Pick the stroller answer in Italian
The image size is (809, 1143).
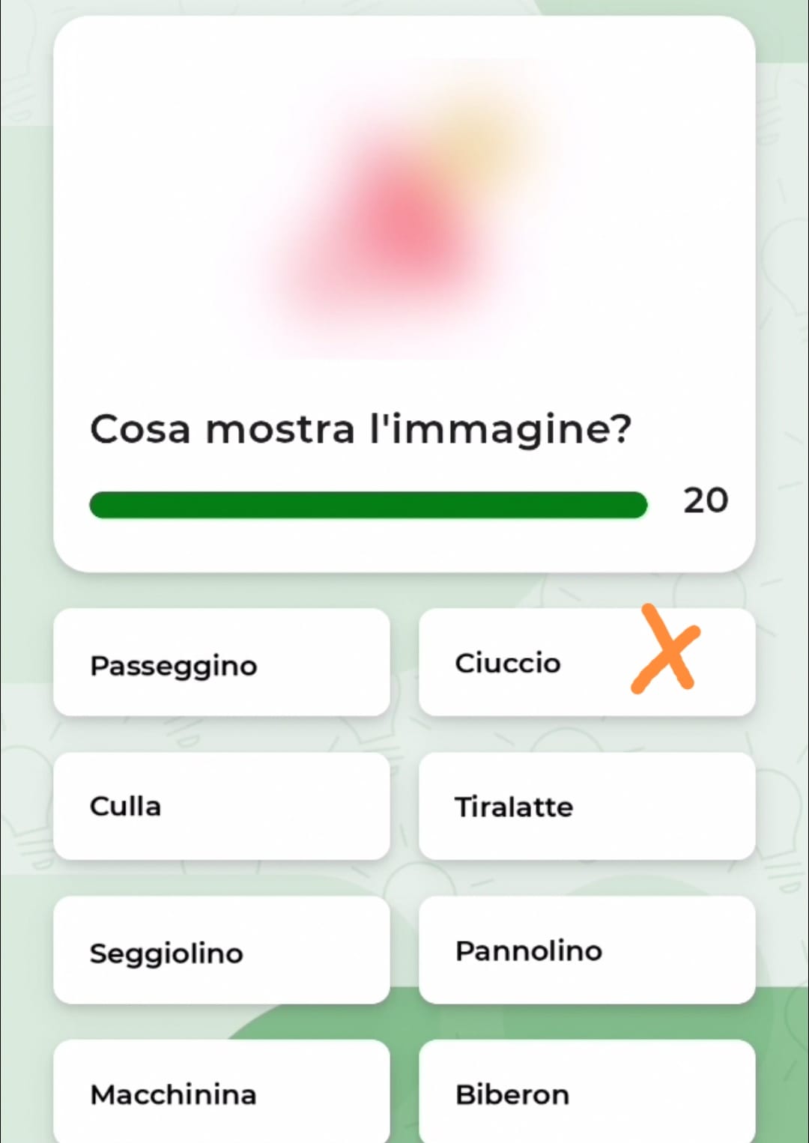(x=222, y=664)
